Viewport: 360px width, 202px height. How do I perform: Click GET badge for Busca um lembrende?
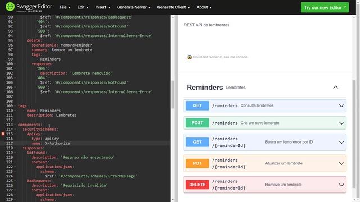pyautogui.click(x=197, y=142)
